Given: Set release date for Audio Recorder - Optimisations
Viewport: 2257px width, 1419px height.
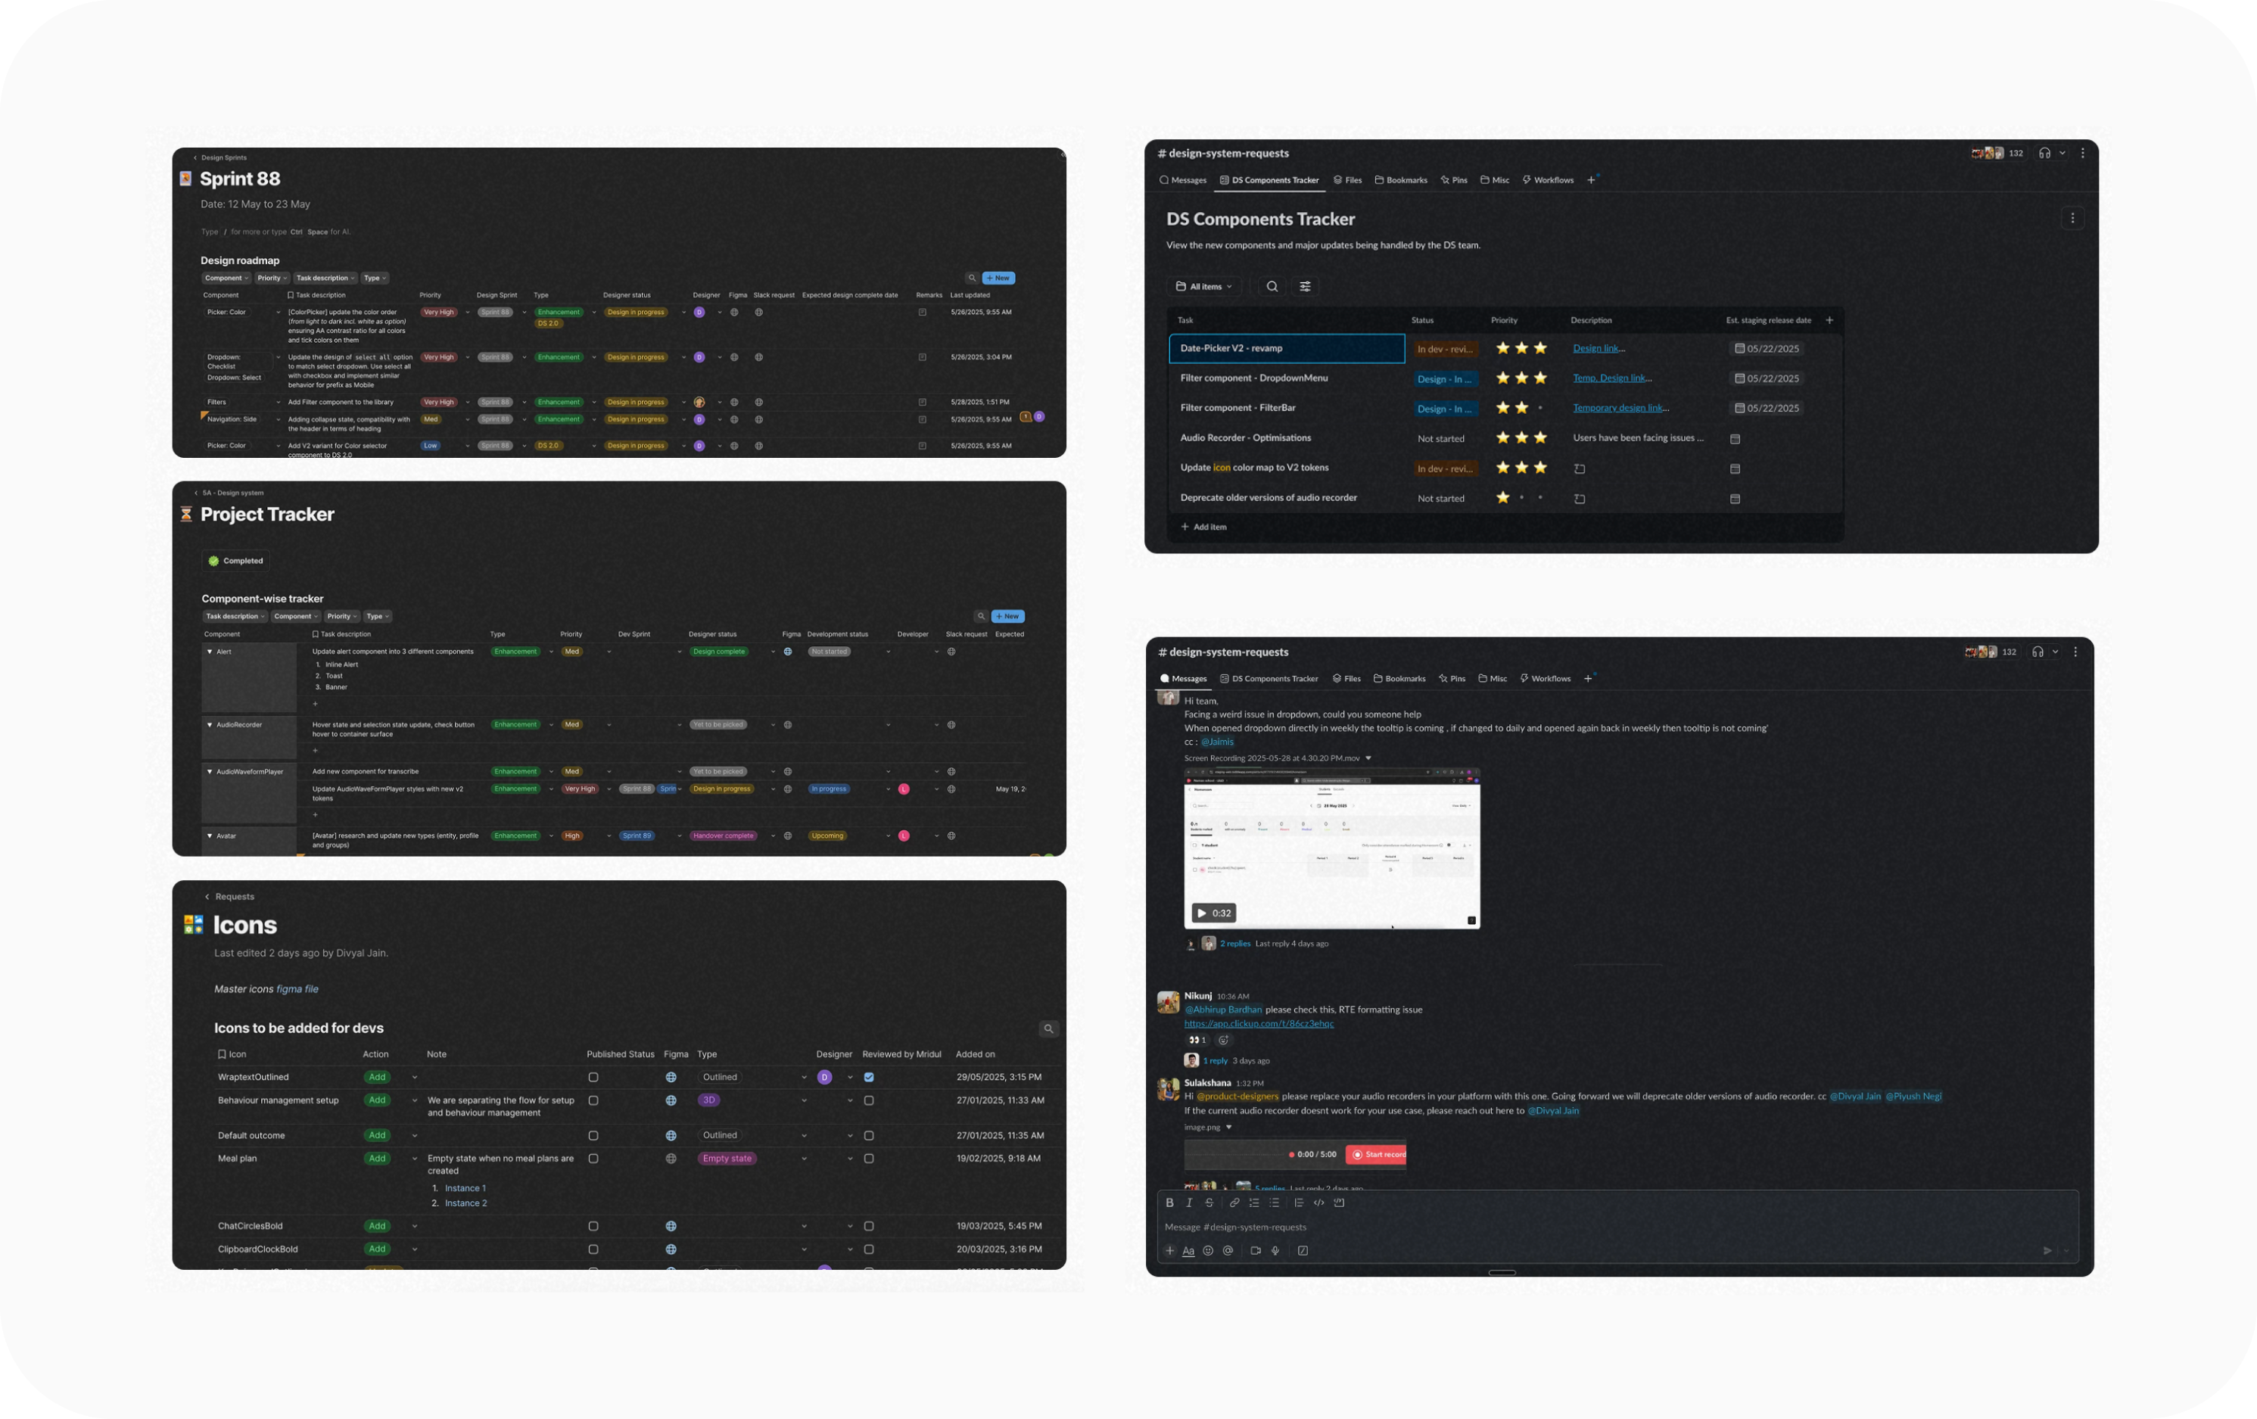Looking at the screenshot, I should point(1735,439).
